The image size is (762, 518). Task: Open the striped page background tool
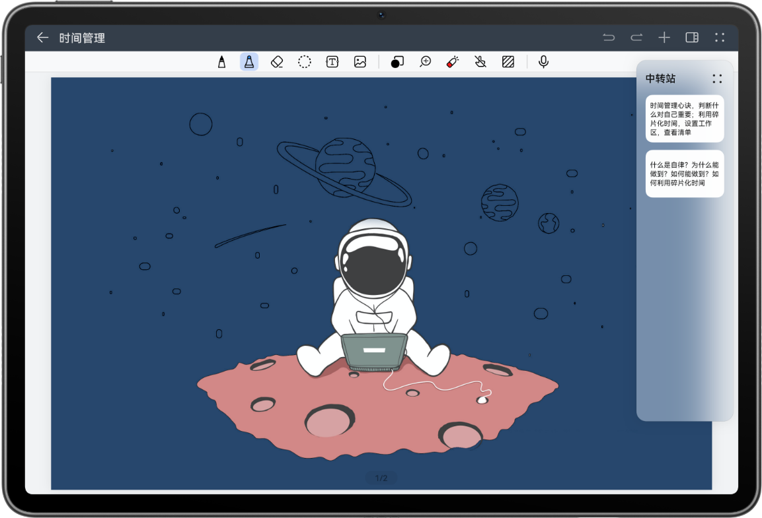[x=508, y=62]
